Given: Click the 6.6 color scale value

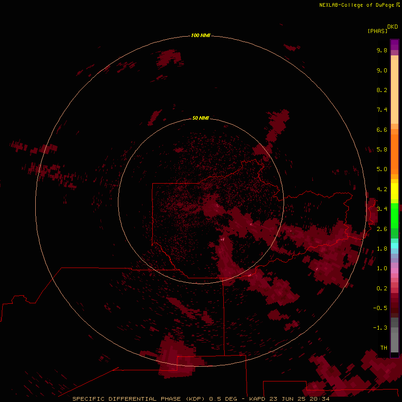Looking at the screenshot, I should tap(382, 130).
